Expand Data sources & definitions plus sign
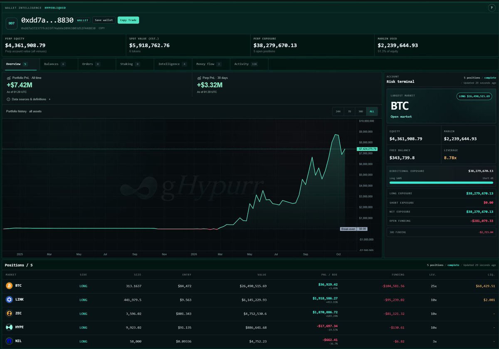The image size is (499, 349). tap(49, 99)
